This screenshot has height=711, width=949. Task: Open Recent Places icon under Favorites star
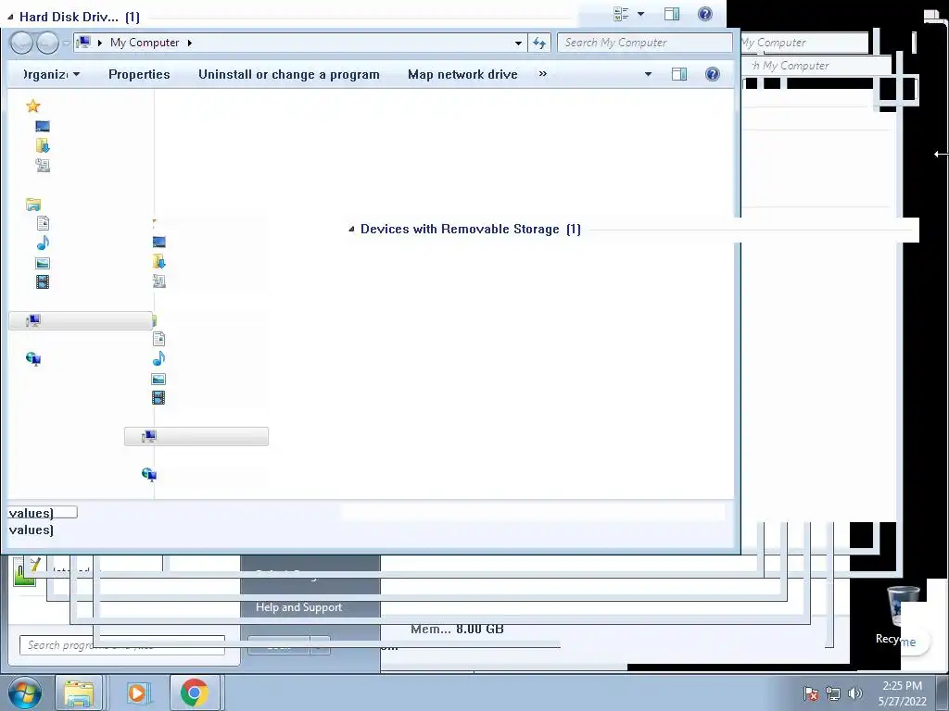coord(43,165)
